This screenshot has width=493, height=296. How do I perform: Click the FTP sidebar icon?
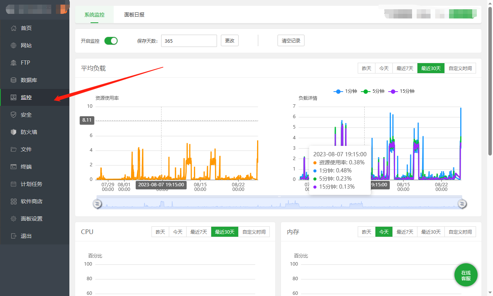pyautogui.click(x=13, y=63)
